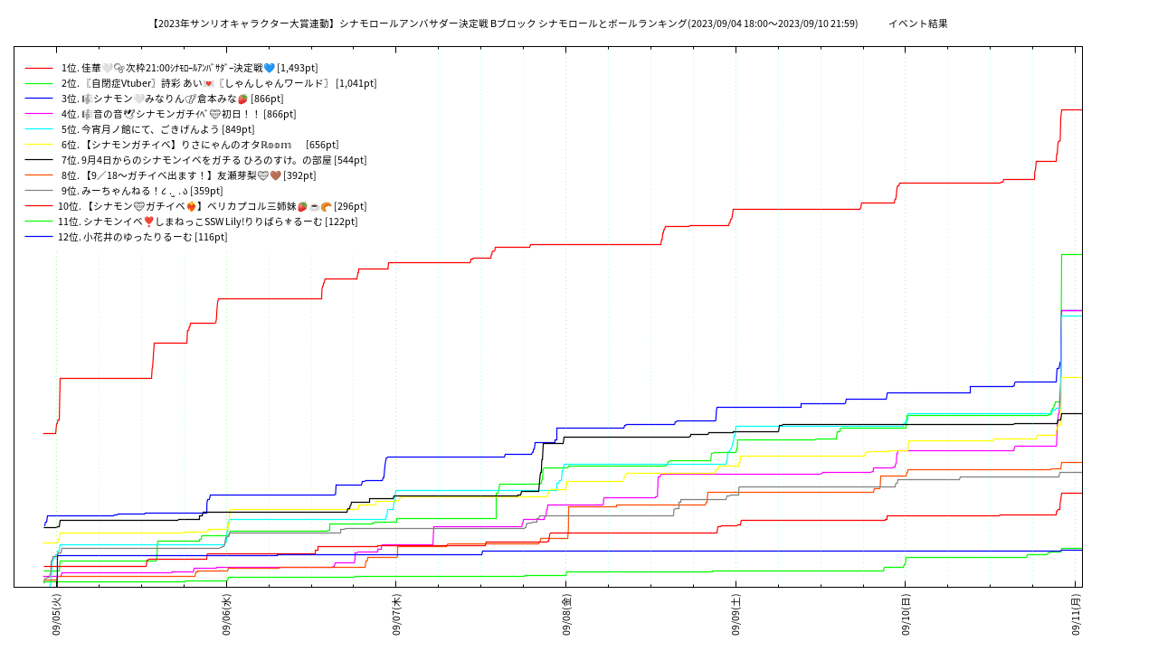Click the 6位 りさにゃん legend entry
This screenshot has height=651, width=1158.
pyautogui.click(x=200, y=145)
